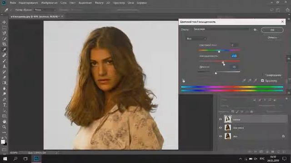Open the Файл menu

(x=13, y=3)
